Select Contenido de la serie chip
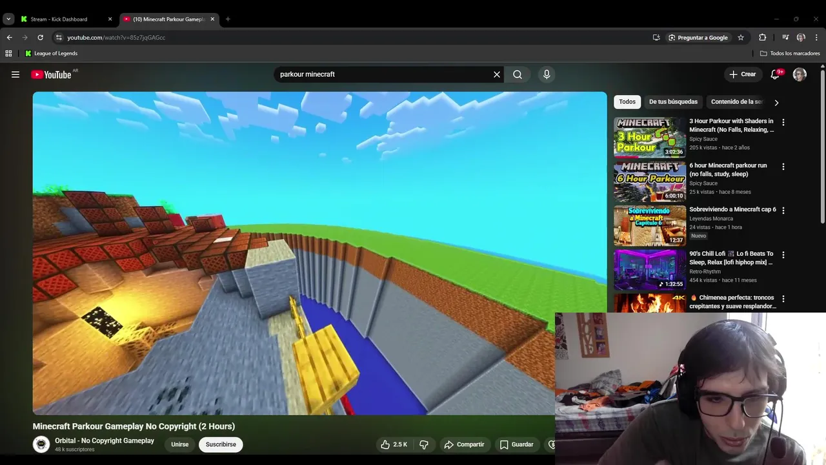This screenshot has height=465, width=826. point(736,102)
